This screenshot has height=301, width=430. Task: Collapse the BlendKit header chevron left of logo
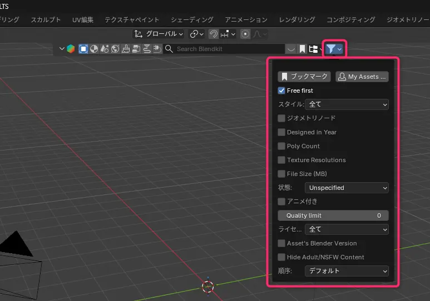(62, 49)
